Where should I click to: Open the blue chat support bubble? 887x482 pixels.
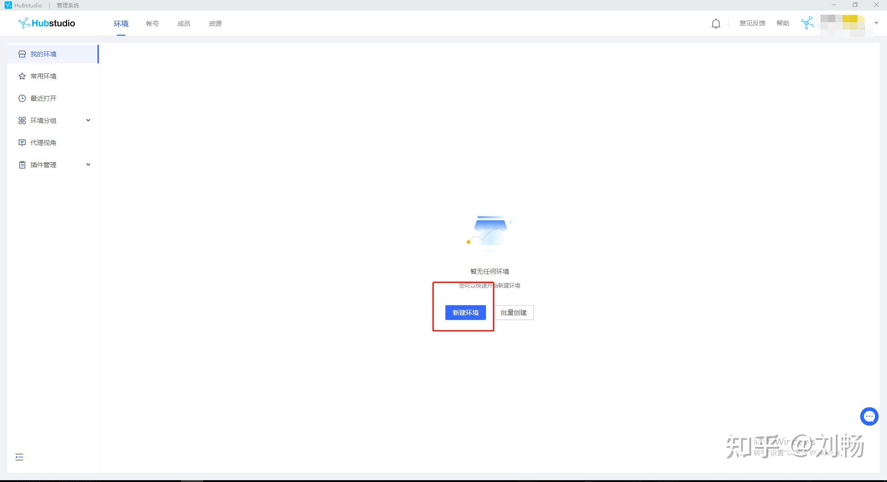click(869, 416)
